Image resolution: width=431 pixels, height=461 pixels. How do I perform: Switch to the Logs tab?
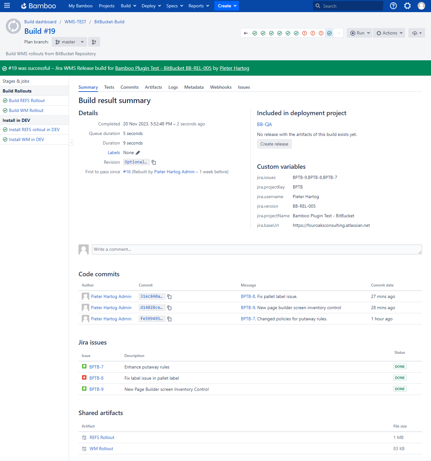(x=173, y=87)
